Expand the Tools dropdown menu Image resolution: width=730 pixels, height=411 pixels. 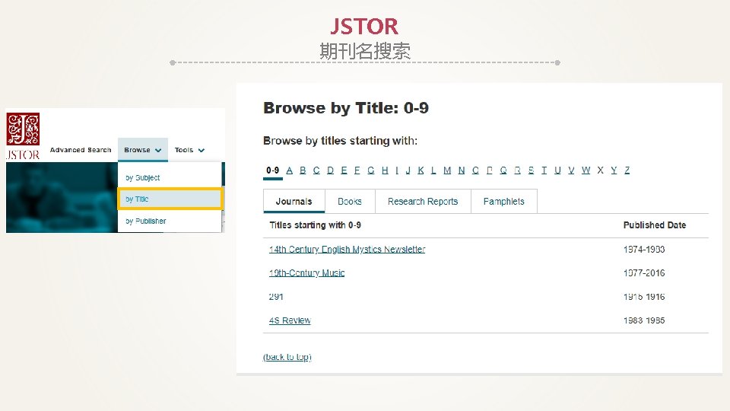tap(189, 150)
